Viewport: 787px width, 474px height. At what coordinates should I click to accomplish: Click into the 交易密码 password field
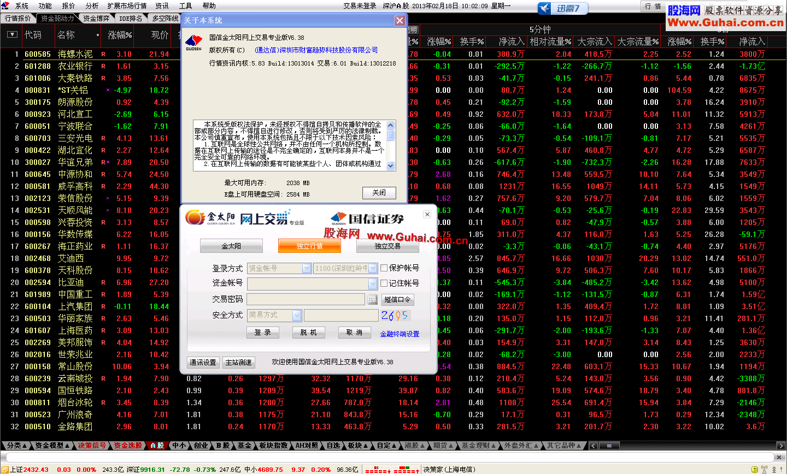pyautogui.click(x=306, y=299)
